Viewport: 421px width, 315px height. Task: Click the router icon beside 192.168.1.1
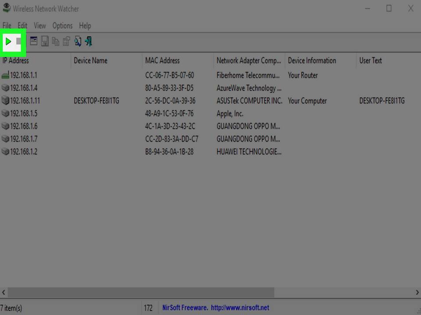[5, 75]
